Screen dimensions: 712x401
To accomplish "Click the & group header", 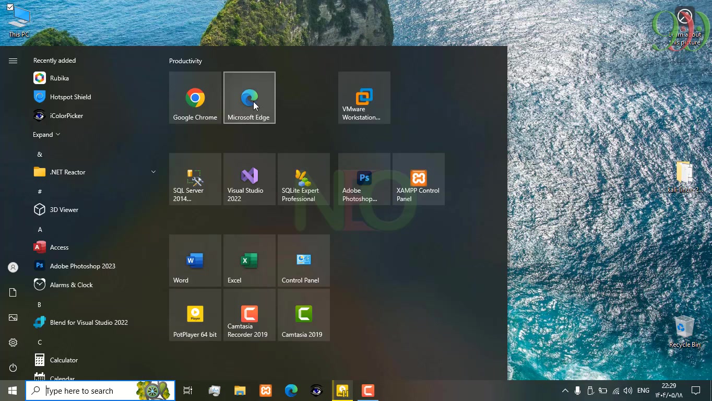I will tap(40, 155).
